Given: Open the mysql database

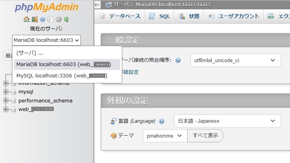Looking at the screenshot, I should pyautogui.click(x=26, y=92).
